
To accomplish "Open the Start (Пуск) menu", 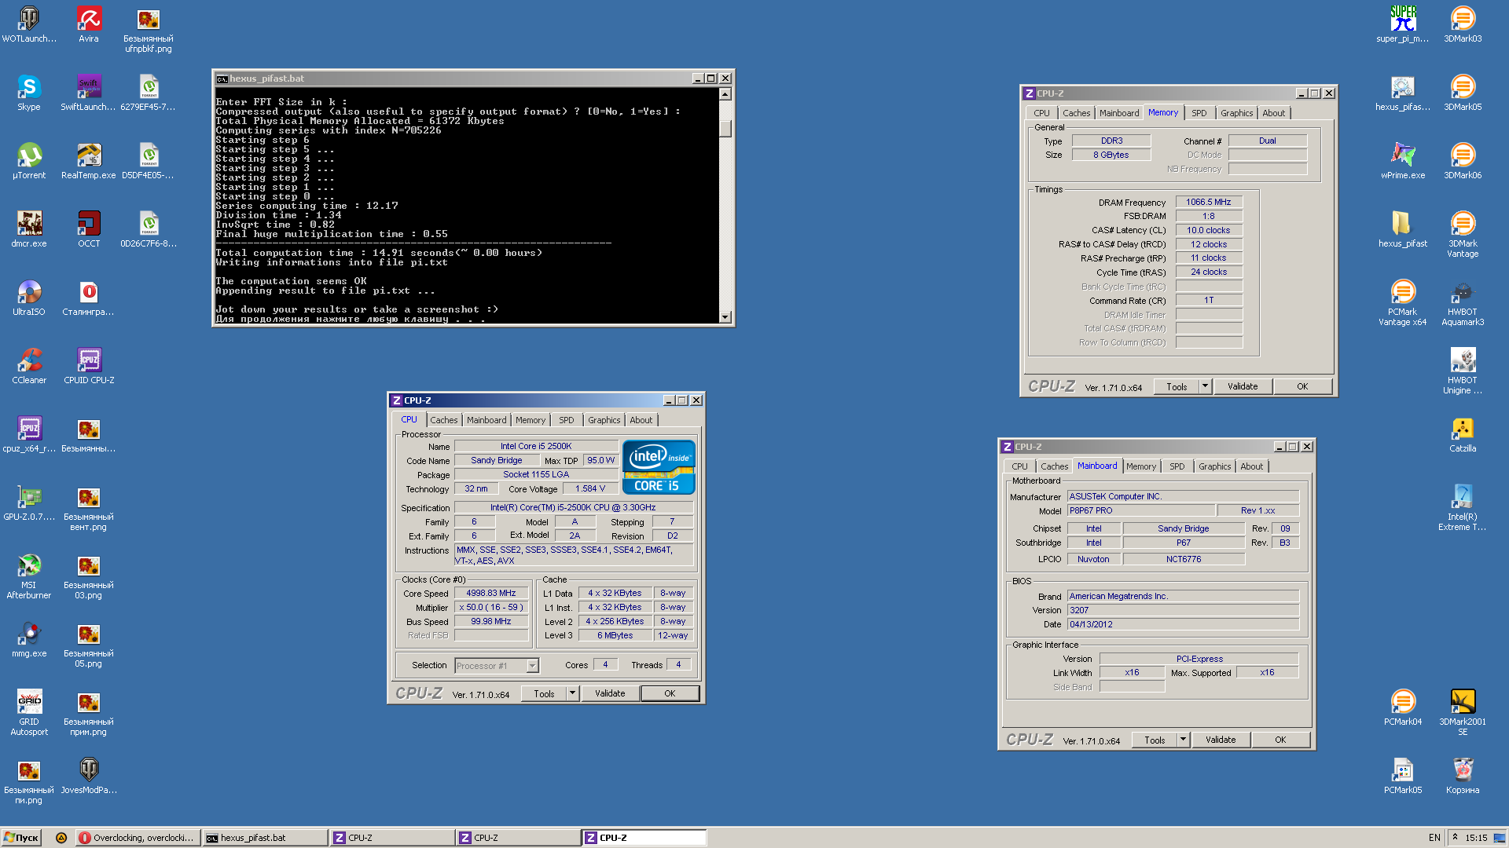I will pyautogui.click(x=22, y=838).
